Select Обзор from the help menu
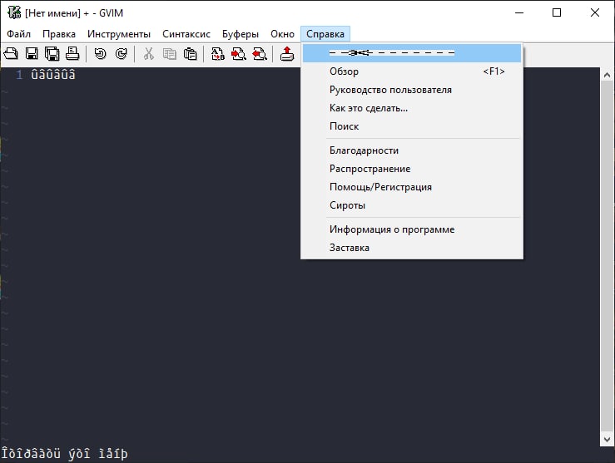This screenshot has width=615, height=463. (412, 71)
